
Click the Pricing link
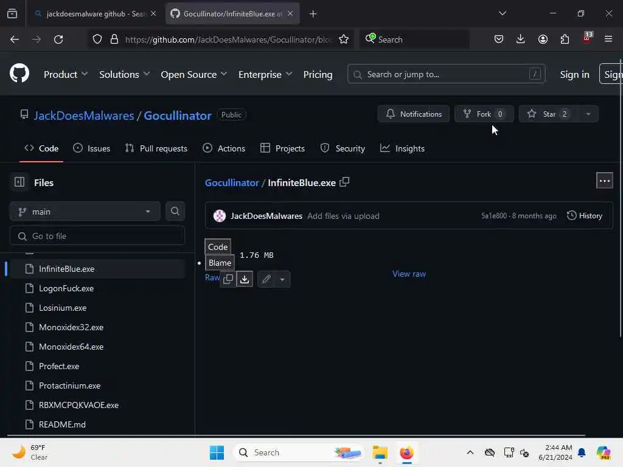click(318, 74)
